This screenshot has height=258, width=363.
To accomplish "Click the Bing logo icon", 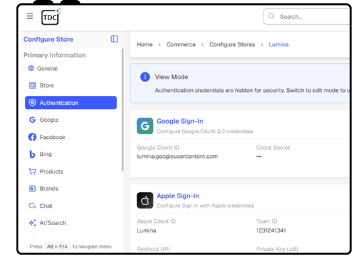I will click(32, 154).
